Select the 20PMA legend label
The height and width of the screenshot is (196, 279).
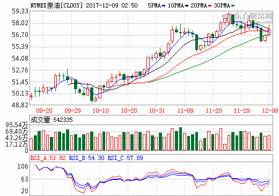(x=199, y=5)
